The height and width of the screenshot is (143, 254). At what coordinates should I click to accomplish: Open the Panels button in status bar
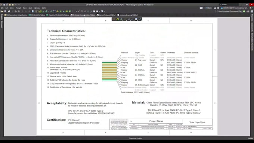click(250, 138)
